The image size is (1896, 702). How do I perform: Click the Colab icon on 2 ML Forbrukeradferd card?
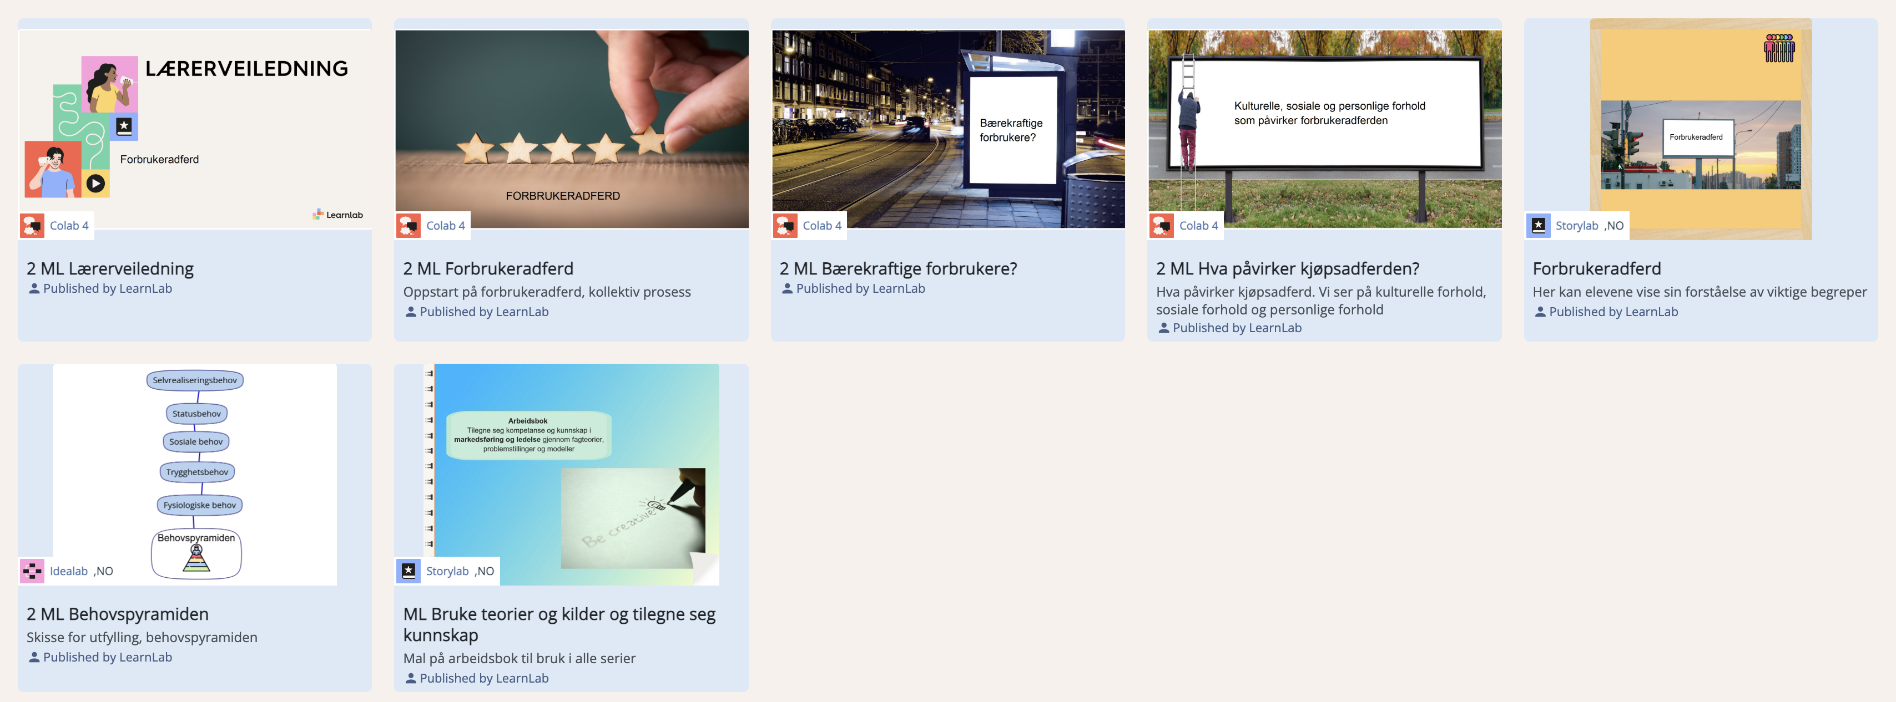(409, 226)
